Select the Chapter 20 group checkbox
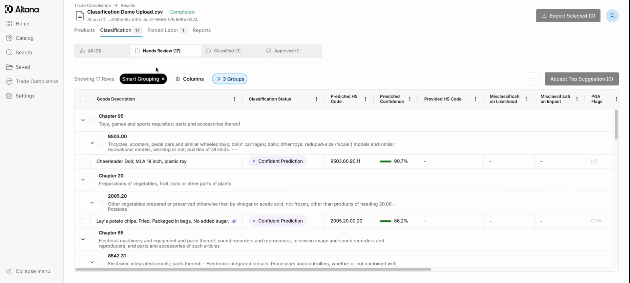 92,180
